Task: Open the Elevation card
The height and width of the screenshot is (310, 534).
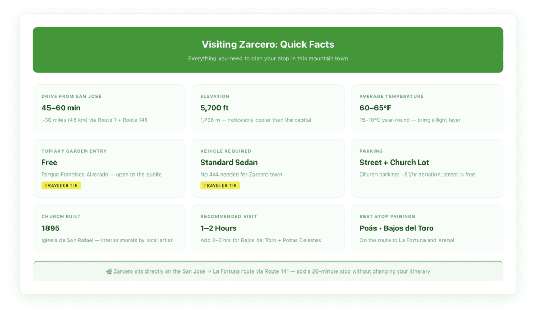Action: point(268,108)
